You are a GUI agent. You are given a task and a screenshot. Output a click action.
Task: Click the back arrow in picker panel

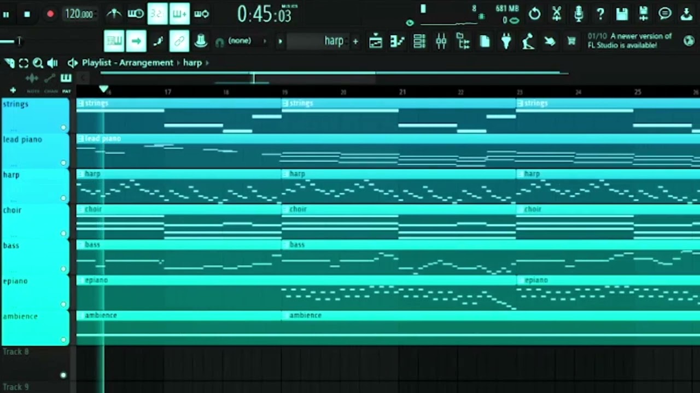pyautogui.click(x=82, y=78)
